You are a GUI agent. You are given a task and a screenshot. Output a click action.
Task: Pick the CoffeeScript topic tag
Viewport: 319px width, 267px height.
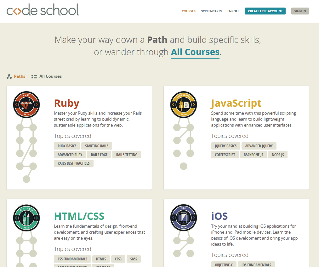coord(225,155)
